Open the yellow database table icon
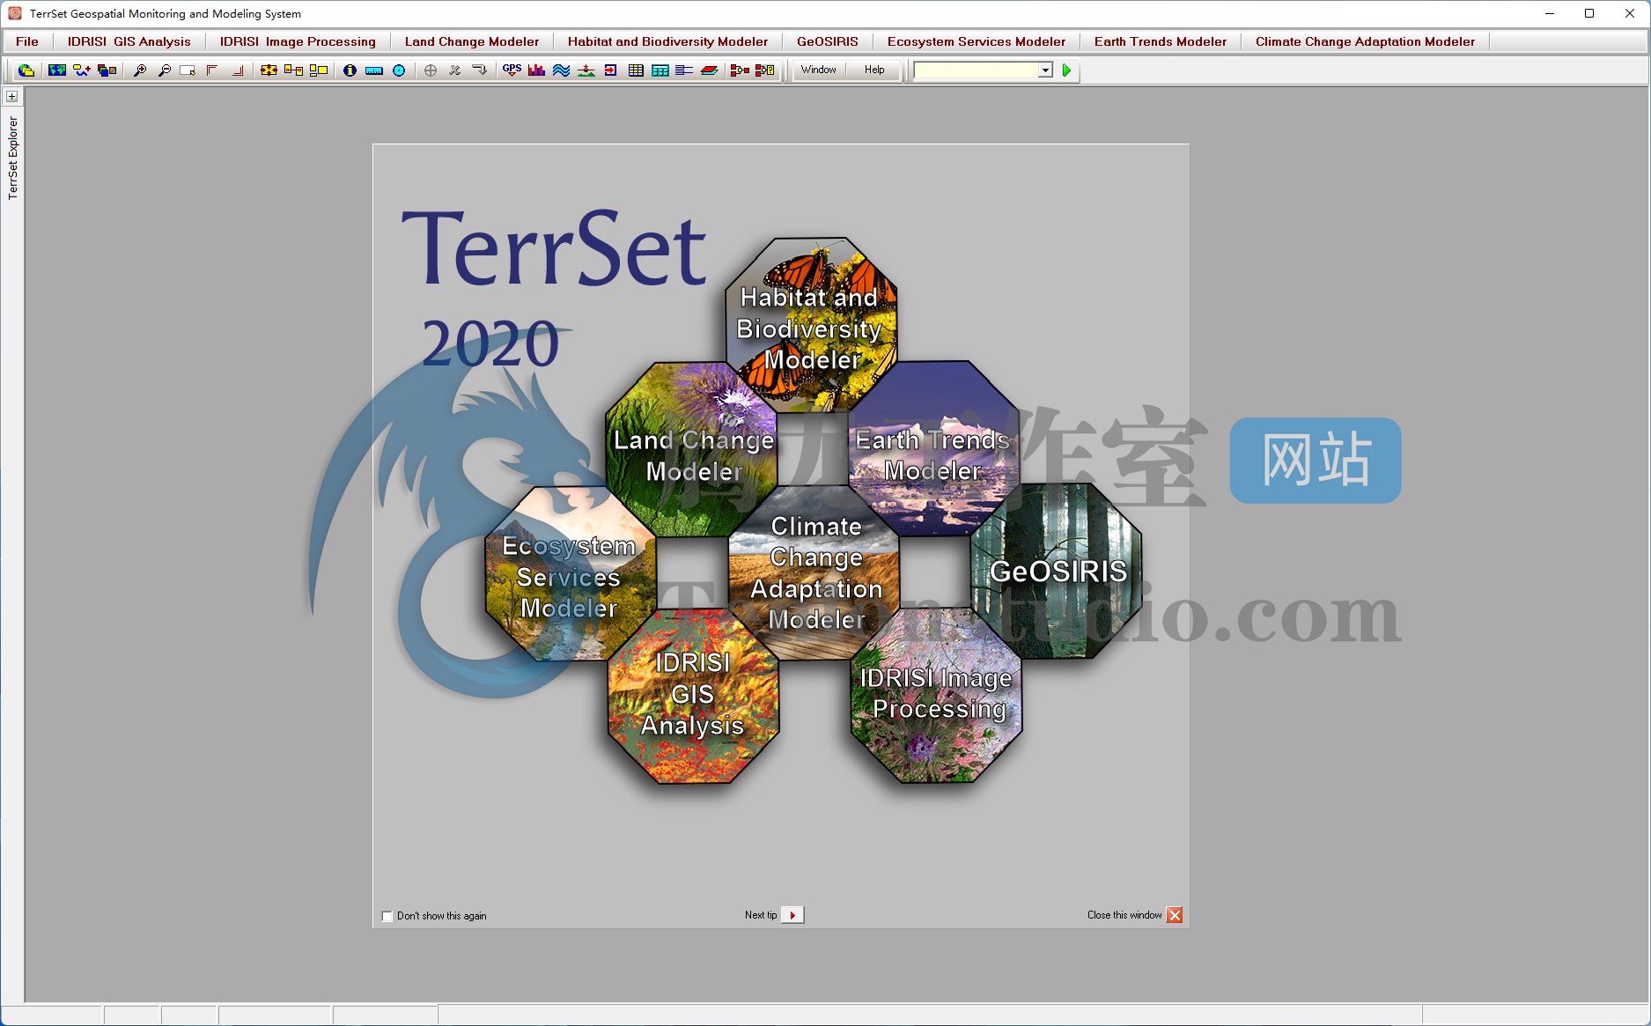This screenshot has width=1651, height=1026. click(x=636, y=70)
